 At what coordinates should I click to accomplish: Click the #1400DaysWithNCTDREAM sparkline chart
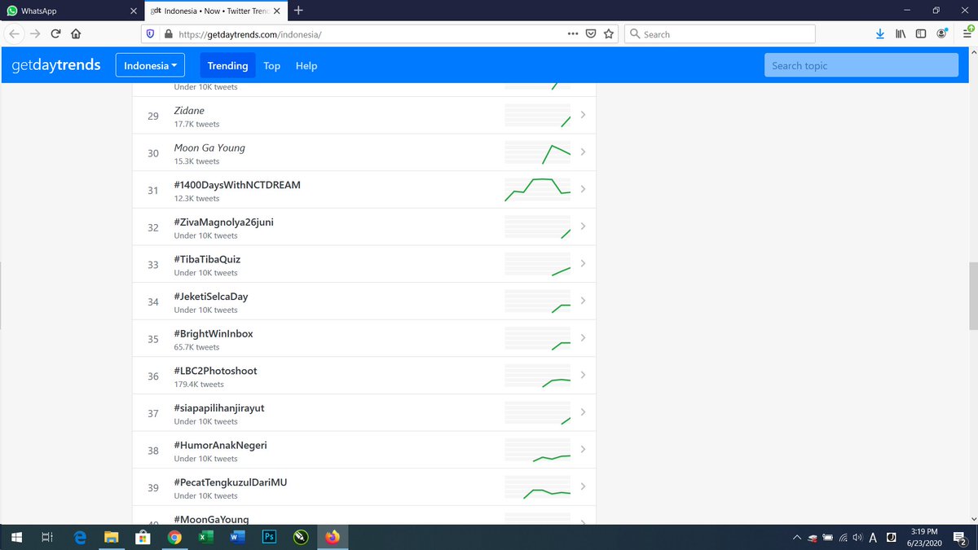pos(538,190)
